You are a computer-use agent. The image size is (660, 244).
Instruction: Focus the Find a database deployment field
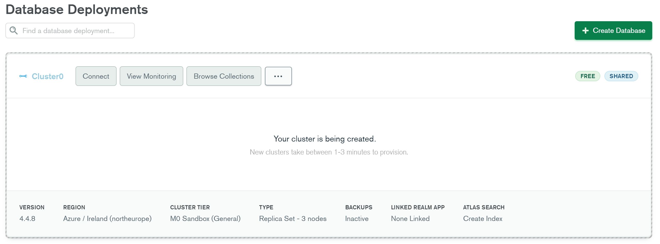pos(75,31)
